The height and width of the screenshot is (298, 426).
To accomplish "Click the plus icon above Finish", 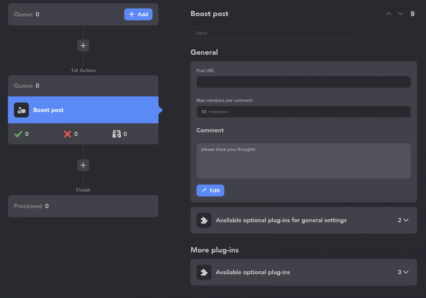I will tap(83, 165).
